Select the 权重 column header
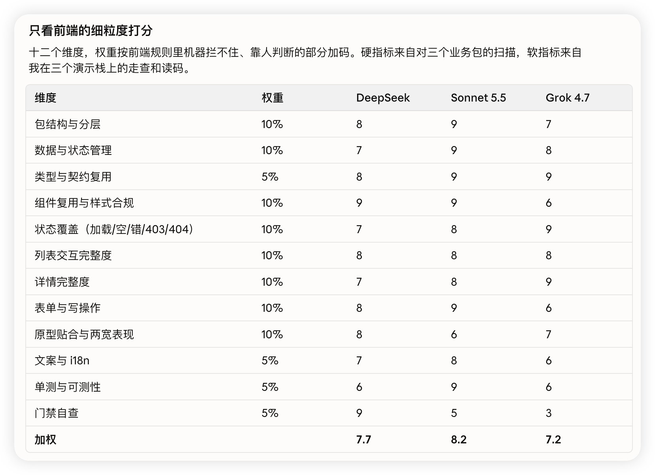The height and width of the screenshot is (475, 655). click(273, 98)
